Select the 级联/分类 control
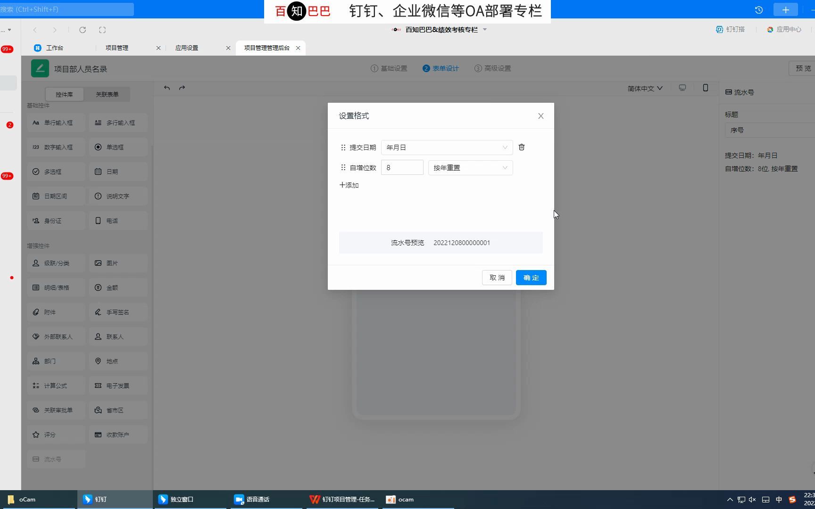The width and height of the screenshot is (815, 509). click(x=56, y=263)
